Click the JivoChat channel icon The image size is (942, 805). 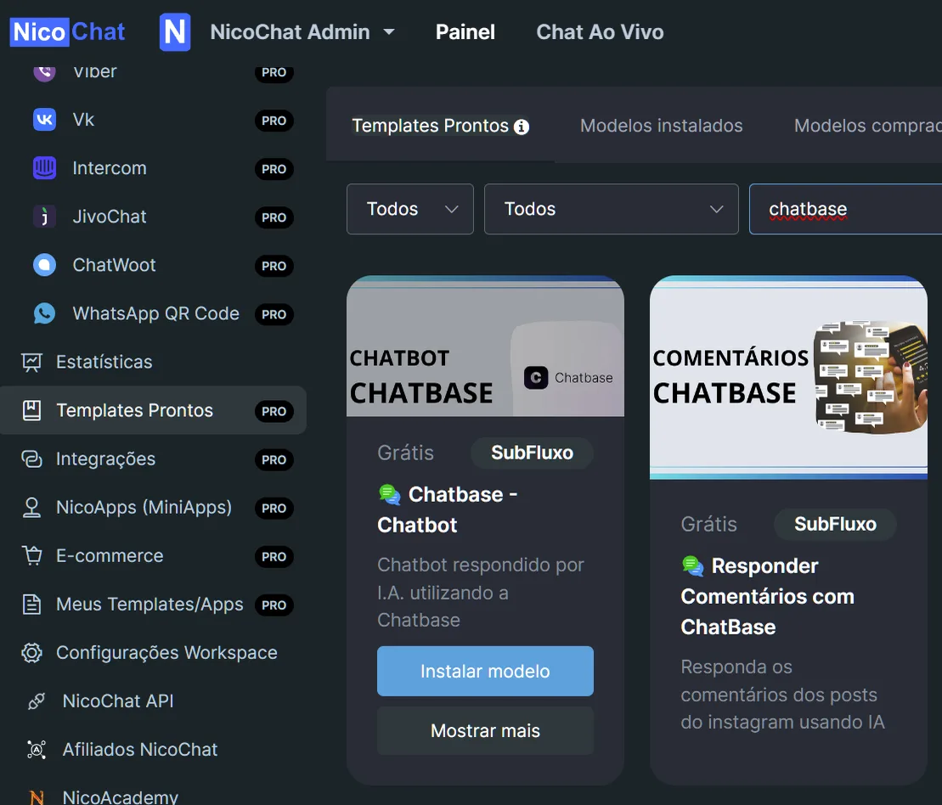tap(44, 217)
